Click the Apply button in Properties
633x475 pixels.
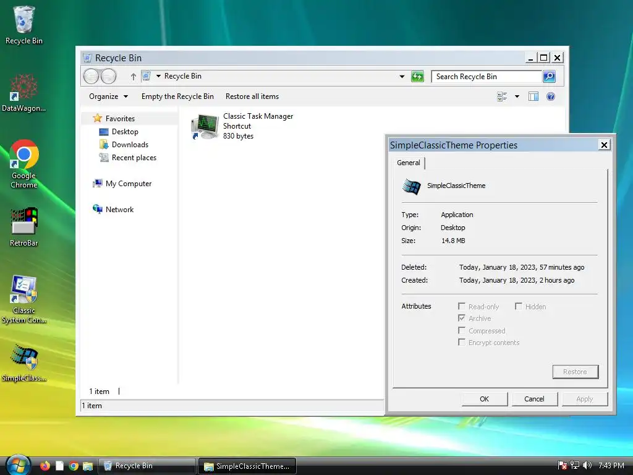(585, 399)
